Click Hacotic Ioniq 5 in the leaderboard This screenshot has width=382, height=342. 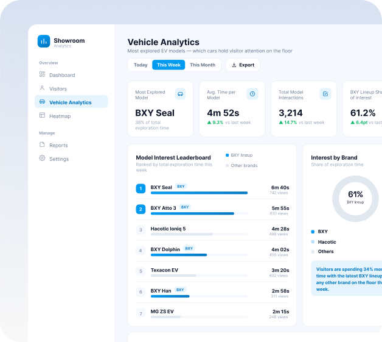(168, 229)
